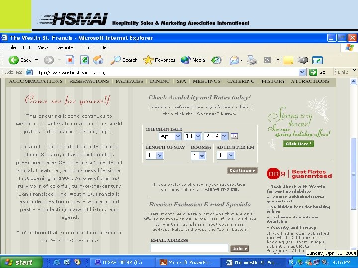Image resolution: width=358 pixels, height=268 pixels.
Task: Click inside the Email Address field
Action: (x=189, y=248)
